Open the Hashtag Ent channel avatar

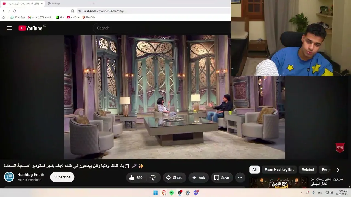click(9, 177)
